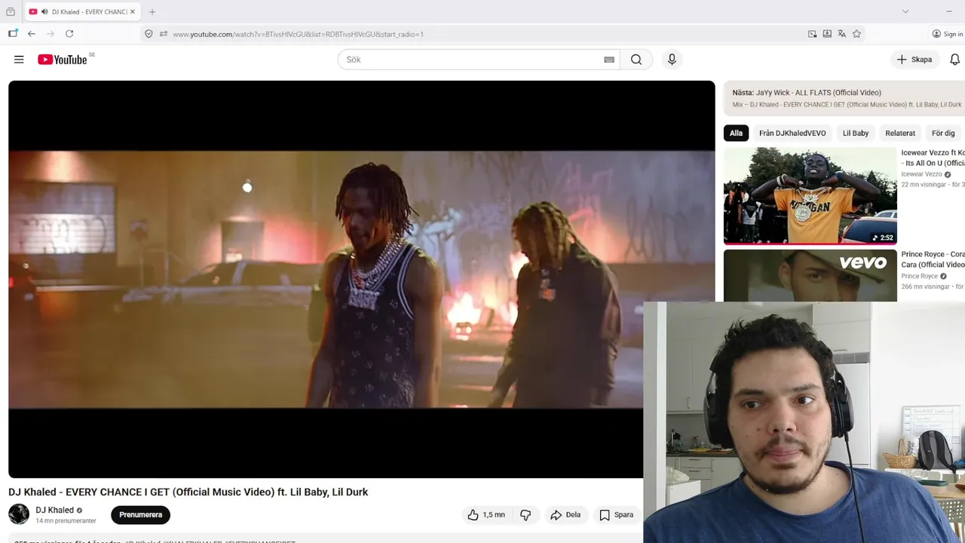Image resolution: width=965 pixels, height=543 pixels.
Task: Start voice search with microphone icon
Action: 672,60
